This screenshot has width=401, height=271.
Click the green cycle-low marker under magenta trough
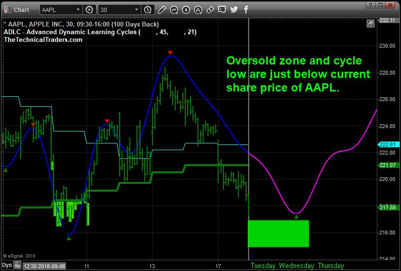296,217
